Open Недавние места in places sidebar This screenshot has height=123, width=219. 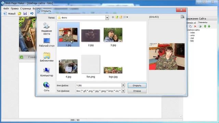(47, 29)
